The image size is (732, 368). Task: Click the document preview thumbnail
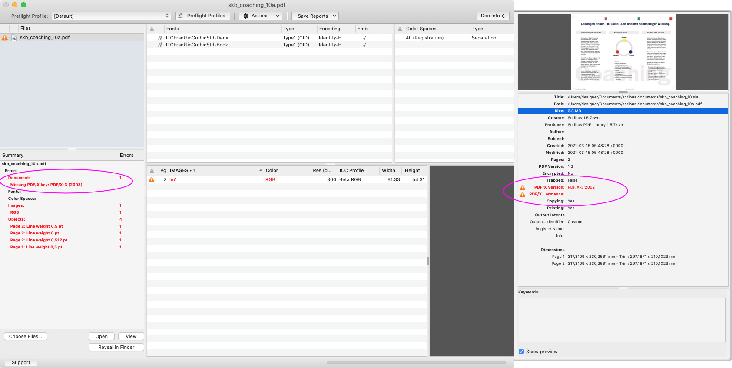[623, 52]
